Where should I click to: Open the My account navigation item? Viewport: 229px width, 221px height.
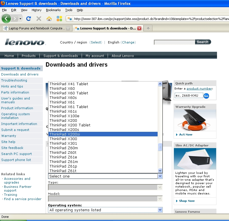click(95, 56)
